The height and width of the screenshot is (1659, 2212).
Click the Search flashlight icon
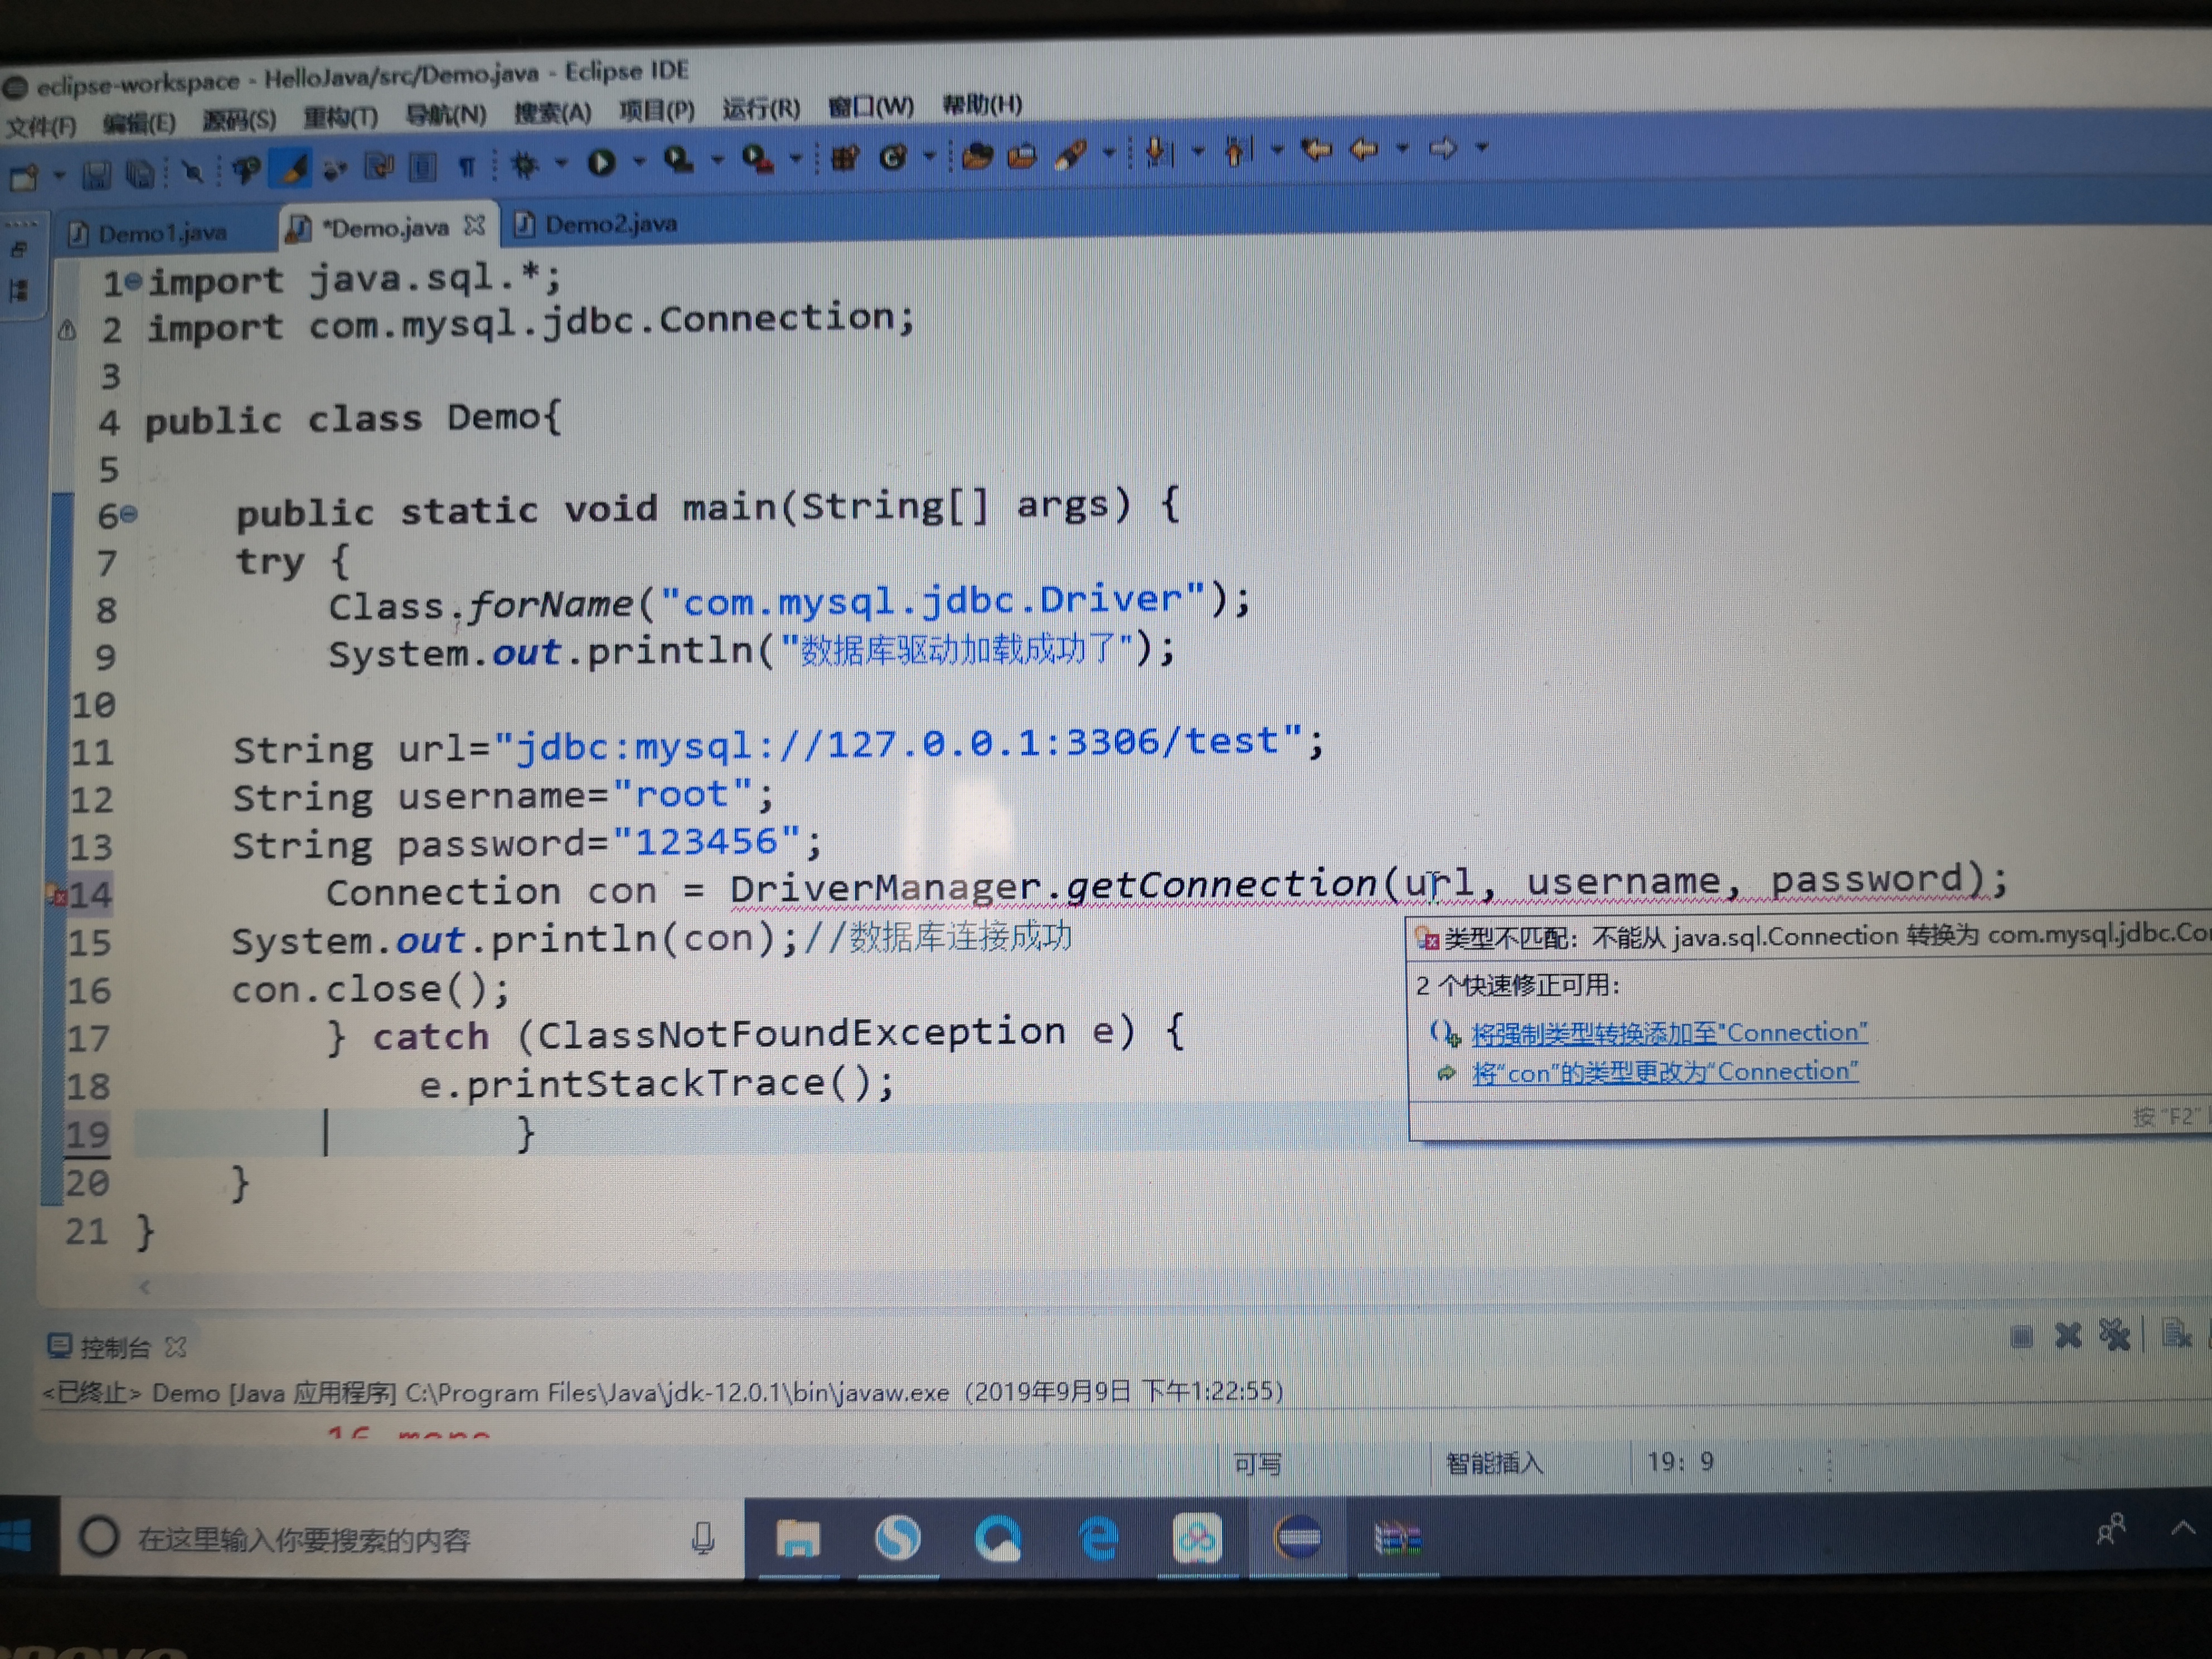pos(1071,154)
